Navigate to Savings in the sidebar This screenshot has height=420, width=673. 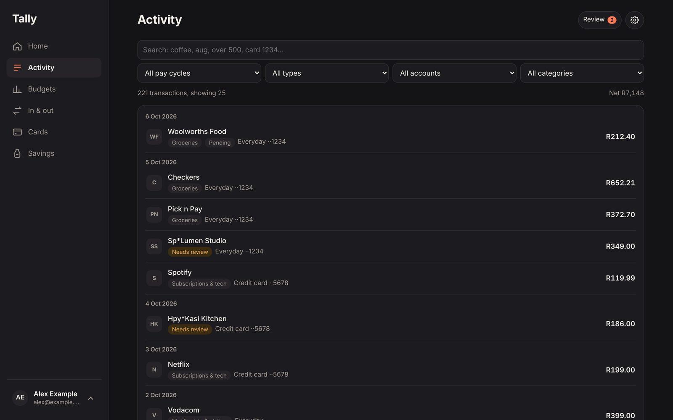coord(54,153)
